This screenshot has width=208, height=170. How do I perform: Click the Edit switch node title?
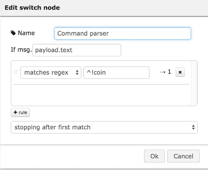click(x=32, y=7)
